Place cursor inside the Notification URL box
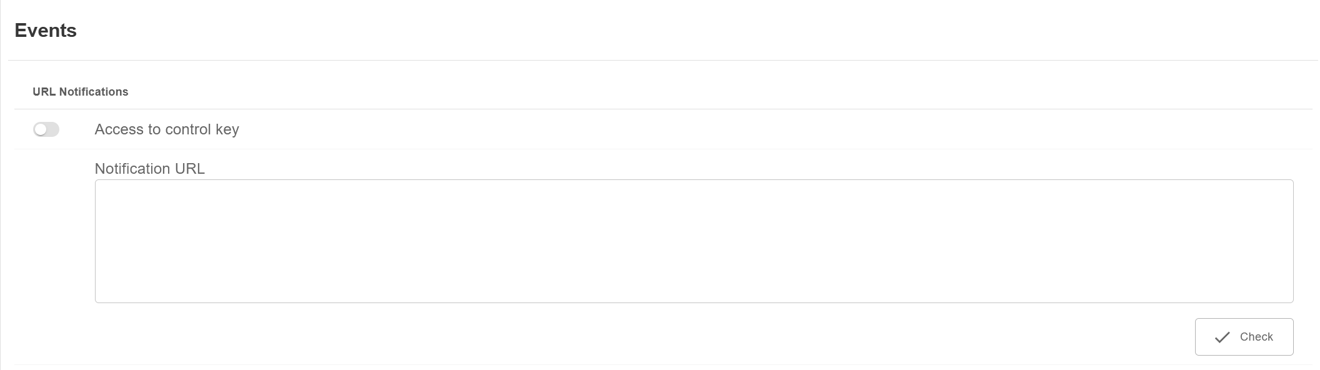This screenshot has width=1320, height=370. pos(693,241)
